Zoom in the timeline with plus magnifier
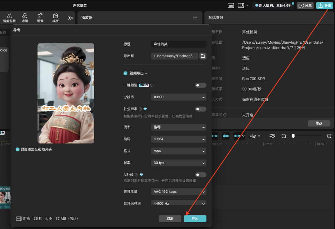 (x=329, y=136)
